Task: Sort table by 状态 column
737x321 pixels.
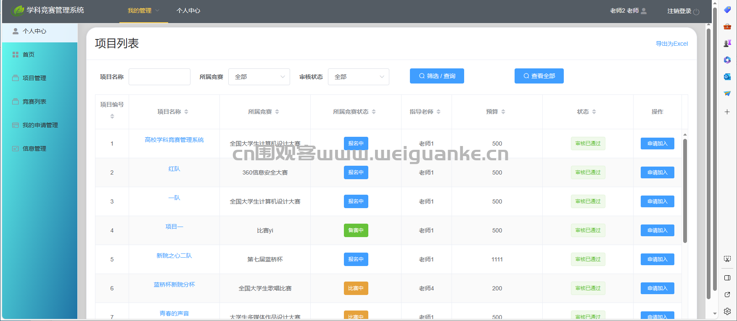Action: point(594,112)
